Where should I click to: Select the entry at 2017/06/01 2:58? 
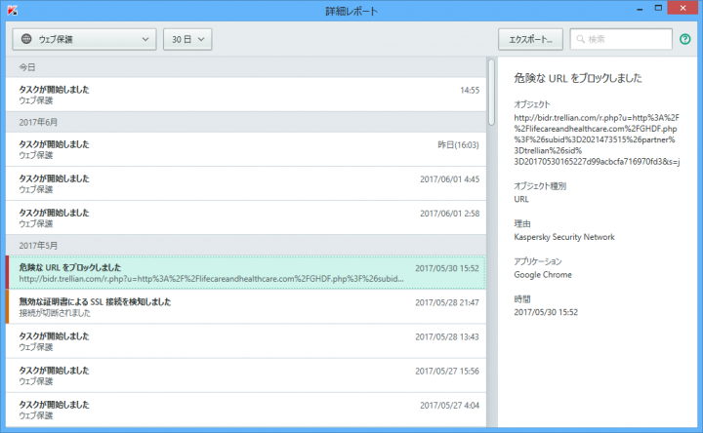[246, 217]
